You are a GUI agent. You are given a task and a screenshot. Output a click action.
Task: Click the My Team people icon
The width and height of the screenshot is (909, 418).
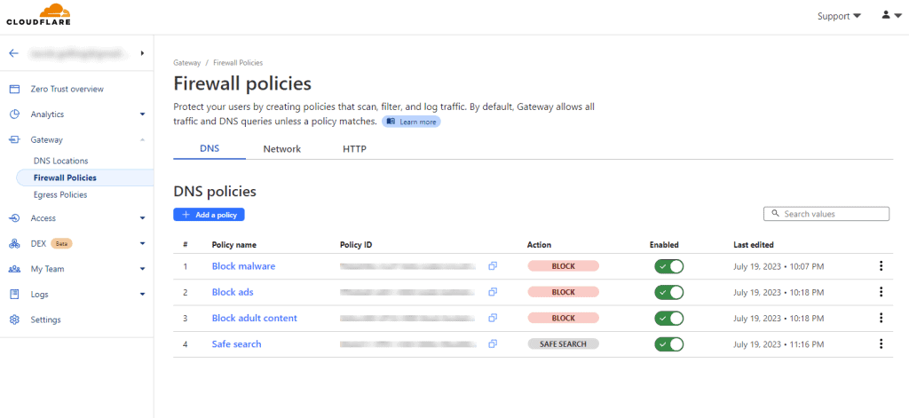coord(15,269)
